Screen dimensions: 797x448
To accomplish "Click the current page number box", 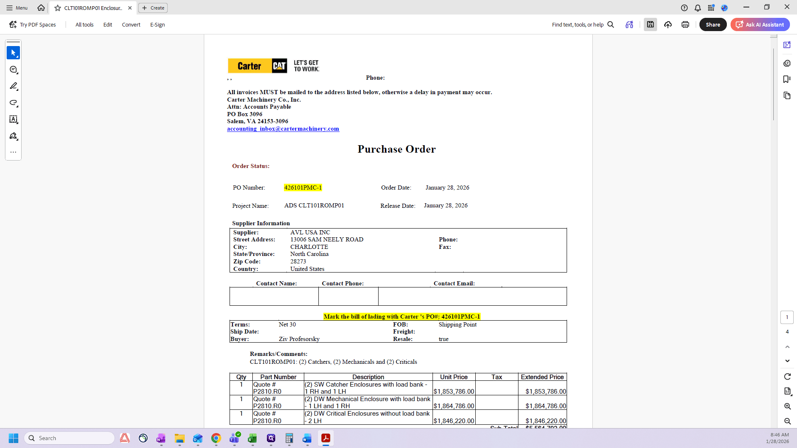I will click(x=787, y=317).
